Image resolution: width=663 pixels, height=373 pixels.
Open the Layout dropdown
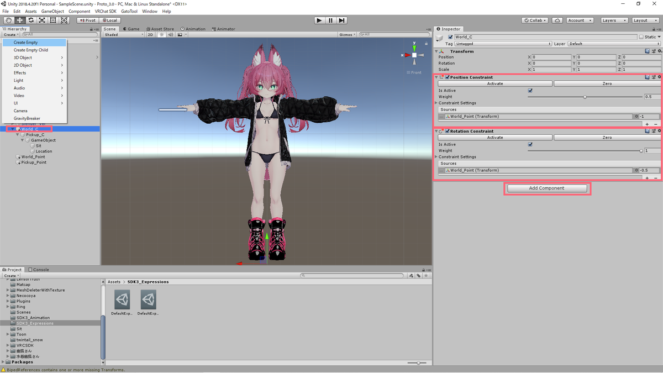(x=645, y=20)
